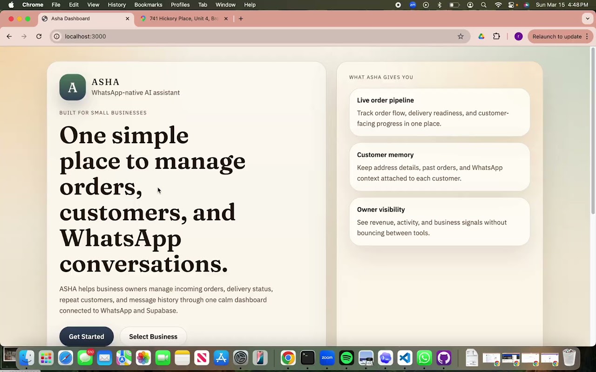The height and width of the screenshot is (372, 596).
Task: Click the Select Business button
Action: click(153, 336)
